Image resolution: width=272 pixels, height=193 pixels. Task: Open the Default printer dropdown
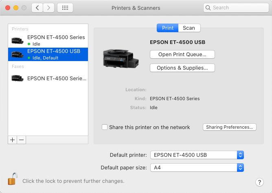tap(197, 155)
